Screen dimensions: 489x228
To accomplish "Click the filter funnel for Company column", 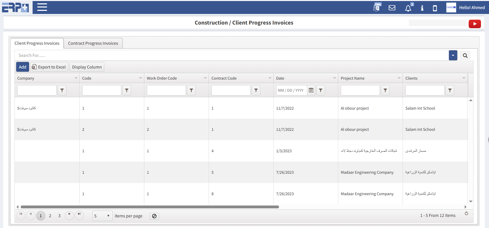I will (x=62, y=90).
